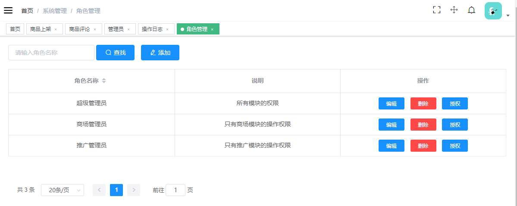Open notifications with the bell icon
Screen dimensions: 517x206
pos(471,10)
